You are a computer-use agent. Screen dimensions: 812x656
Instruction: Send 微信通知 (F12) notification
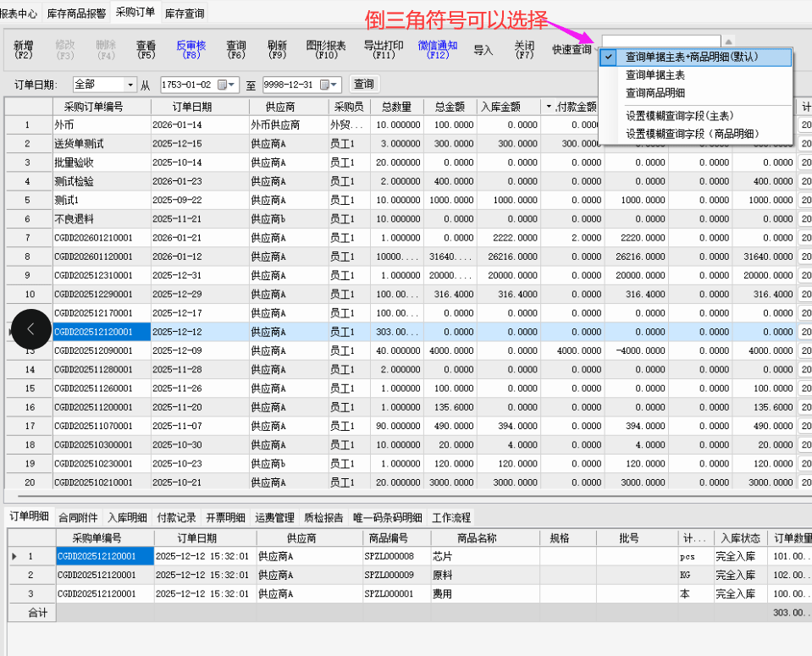(438, 50)
